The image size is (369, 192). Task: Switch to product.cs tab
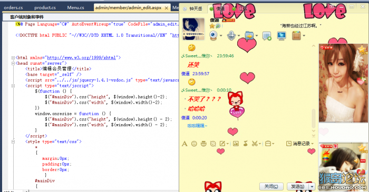coord(45,7)
